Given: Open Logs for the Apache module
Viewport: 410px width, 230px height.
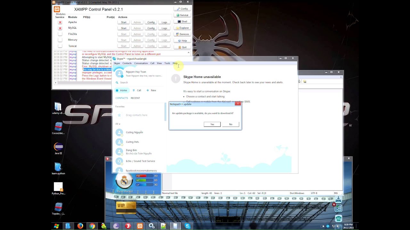Looking at the screenshot, I should (164, 22).
